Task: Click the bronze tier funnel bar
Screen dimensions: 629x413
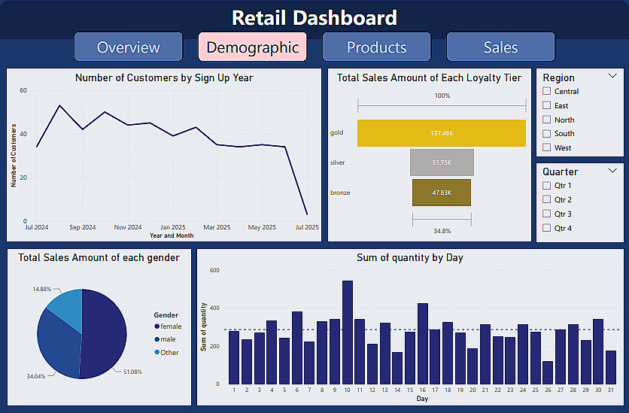Action: coord(441,193)
